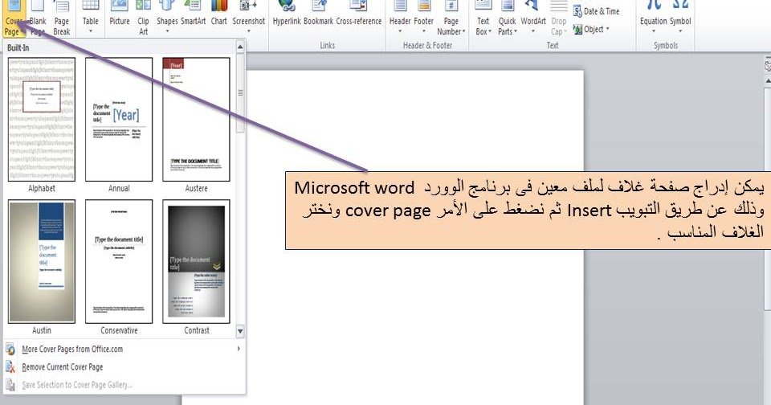This screenshot has height=405, width=771.
Task: Open the Shapes gallery
Action: [167, 18]
